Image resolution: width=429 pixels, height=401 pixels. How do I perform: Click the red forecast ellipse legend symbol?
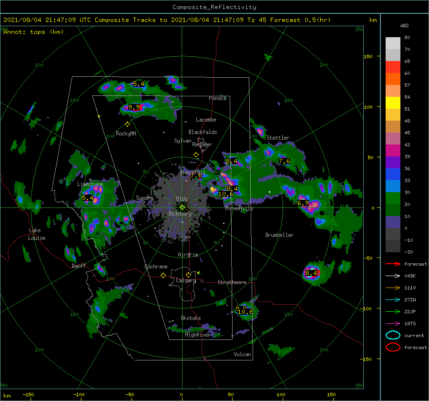[393, 347]
